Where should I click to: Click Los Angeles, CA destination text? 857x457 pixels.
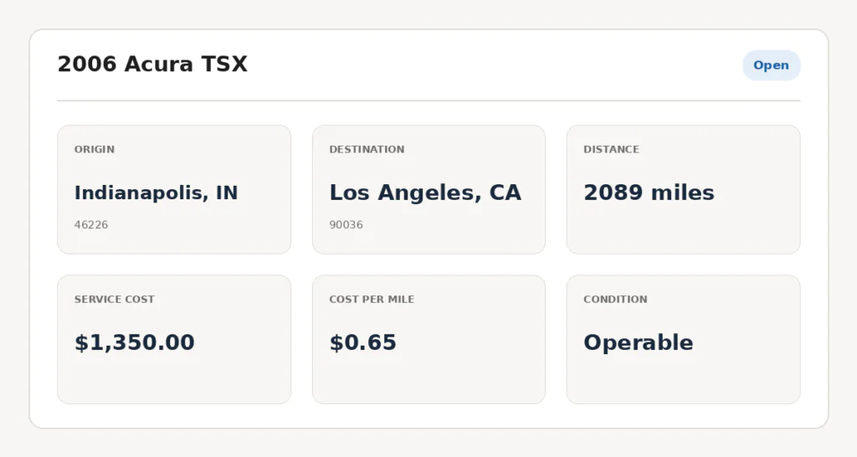425,193
